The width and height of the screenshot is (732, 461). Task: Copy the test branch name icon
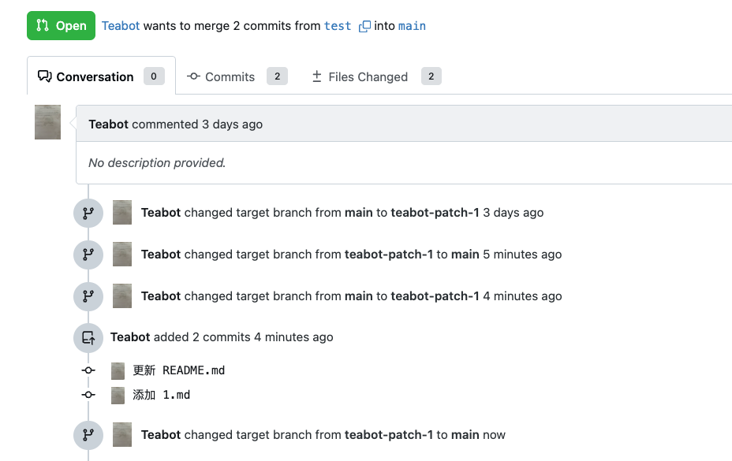364,26
